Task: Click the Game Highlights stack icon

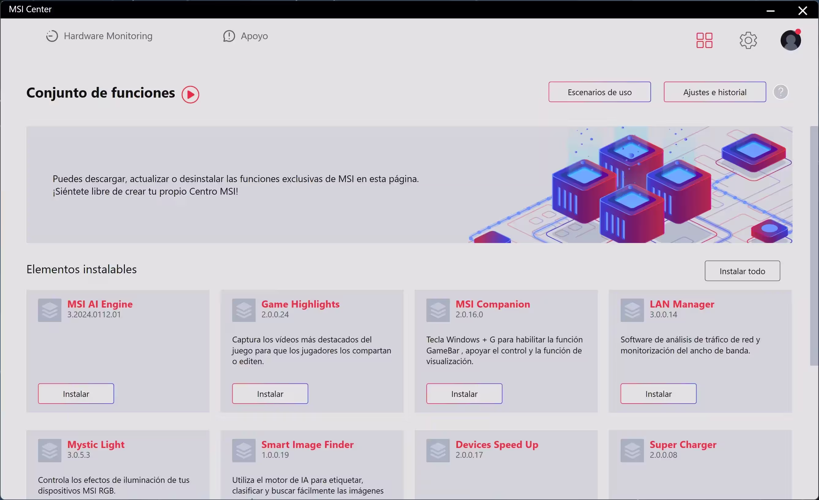Action: tap(244, 310)
